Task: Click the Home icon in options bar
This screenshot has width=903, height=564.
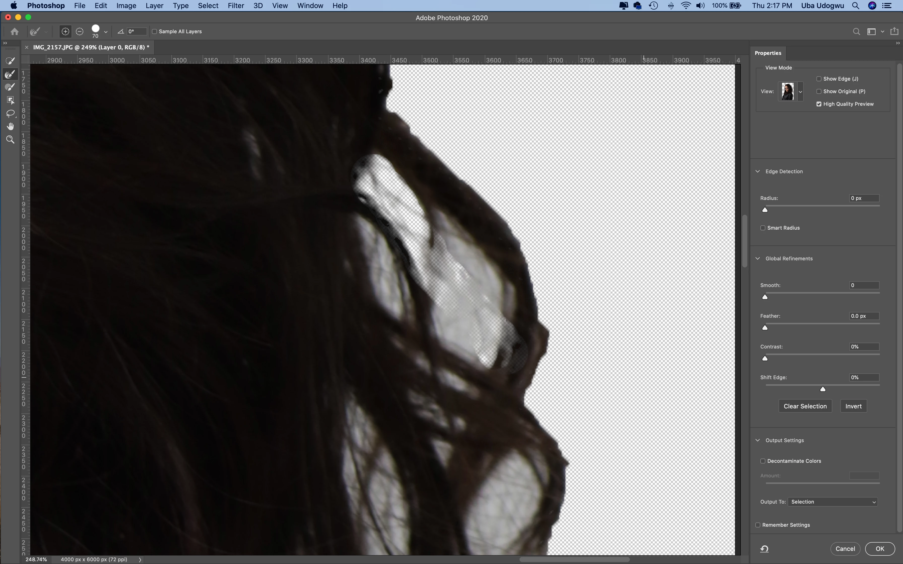Action: (15, 32)
